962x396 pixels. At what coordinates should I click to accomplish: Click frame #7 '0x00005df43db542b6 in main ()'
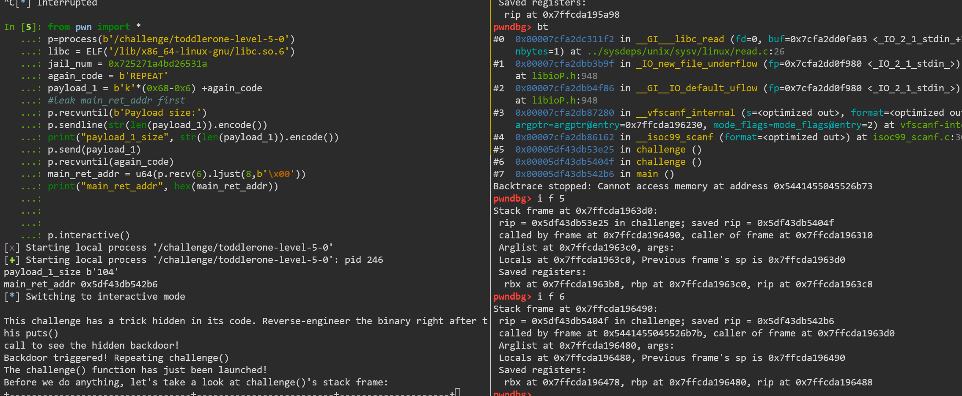(595, 174)
